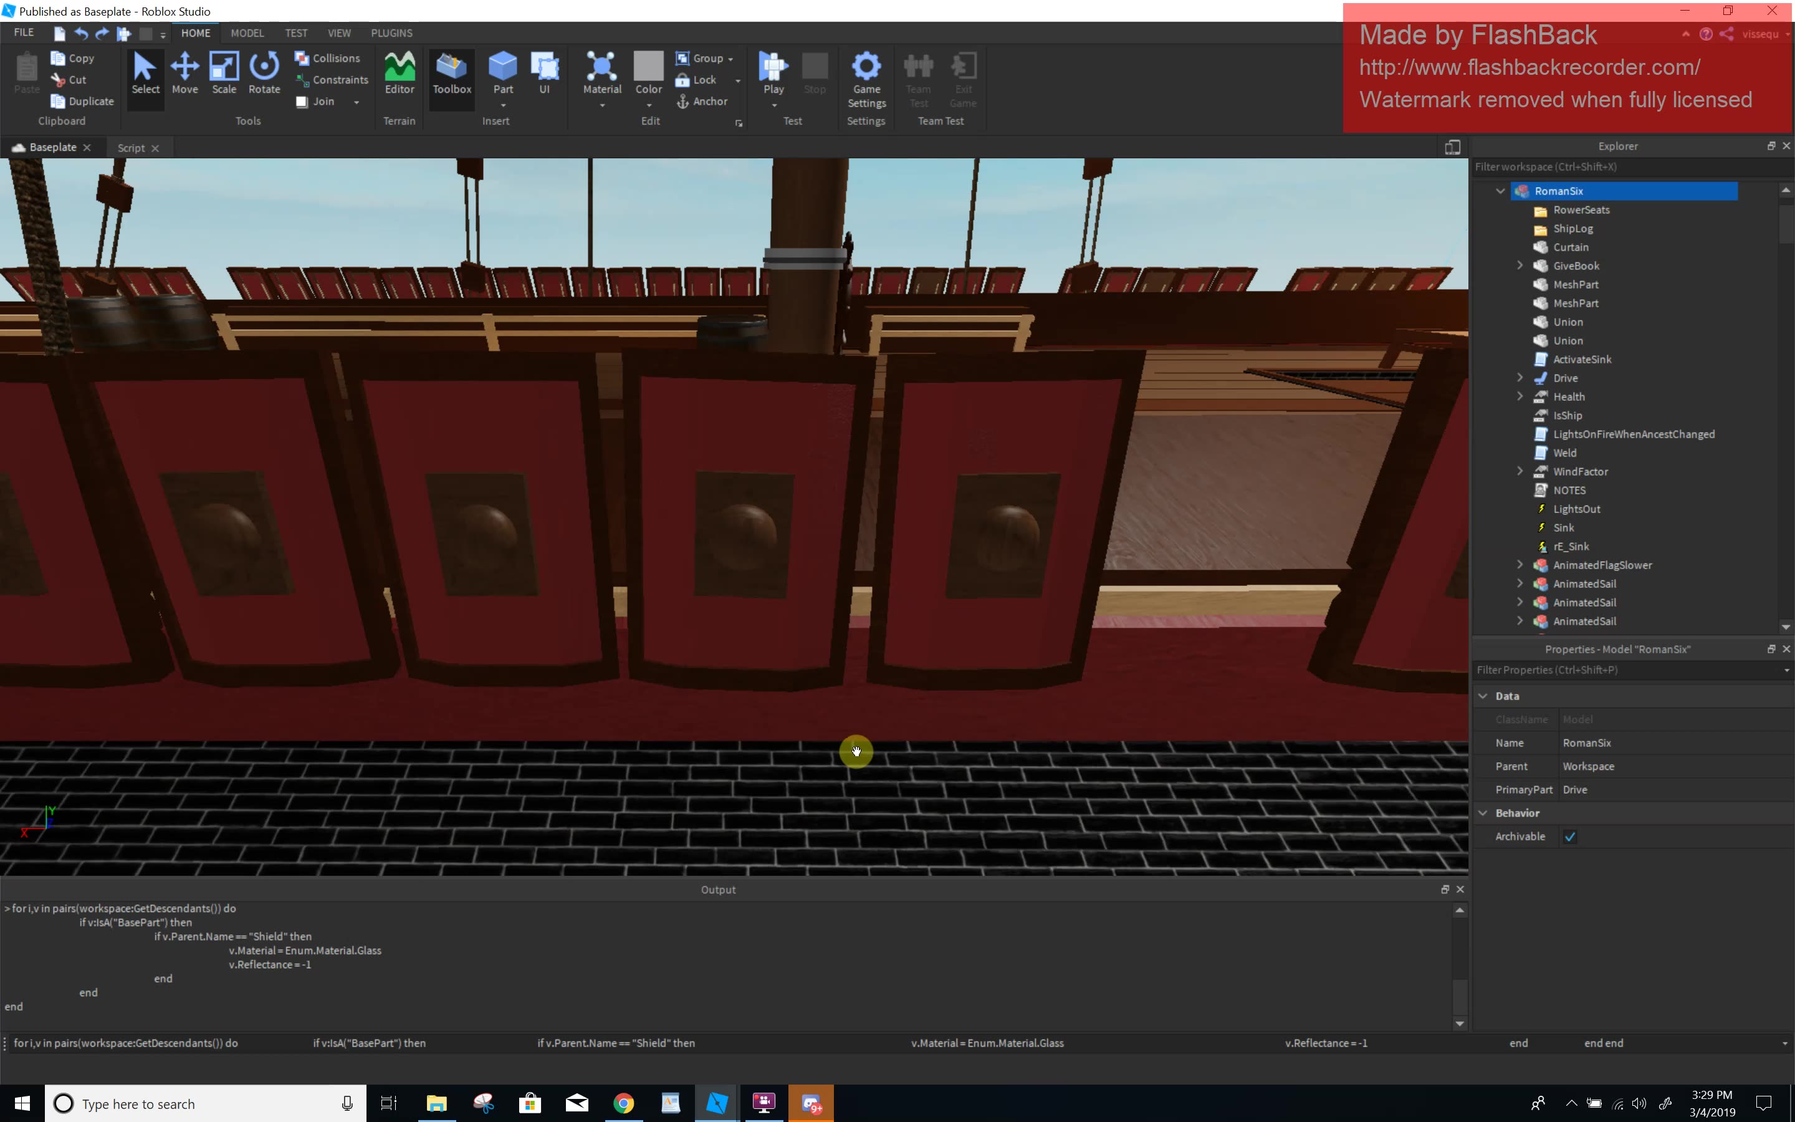Viewport: 1795px width, 1122px height.
Task: Open the Material picker
Action: tap(601, 74)
